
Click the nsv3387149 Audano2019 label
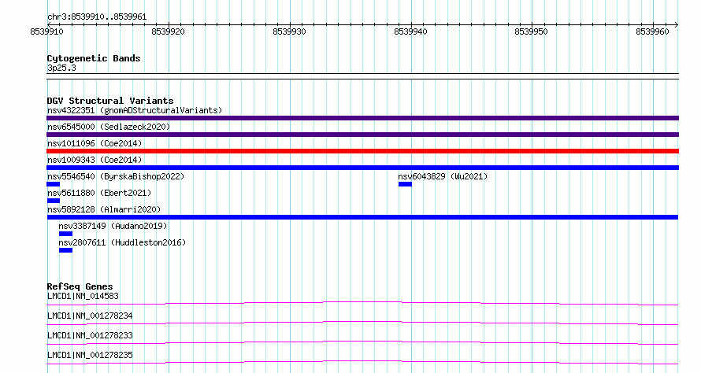point(113,226)
